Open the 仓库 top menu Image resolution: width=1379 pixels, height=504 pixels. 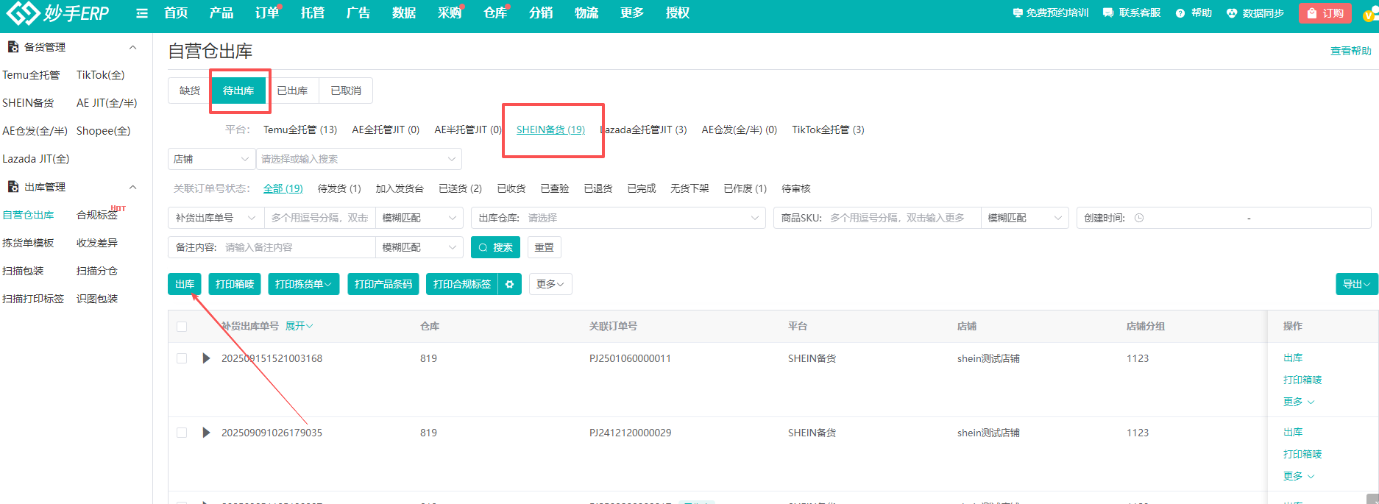point(495,13)
